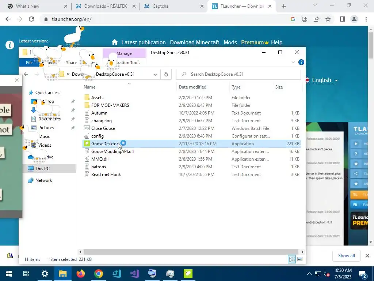Select the Read me! Honk text file
The height and width of the screenshot is (281, 374).
(x=106, y=175)
